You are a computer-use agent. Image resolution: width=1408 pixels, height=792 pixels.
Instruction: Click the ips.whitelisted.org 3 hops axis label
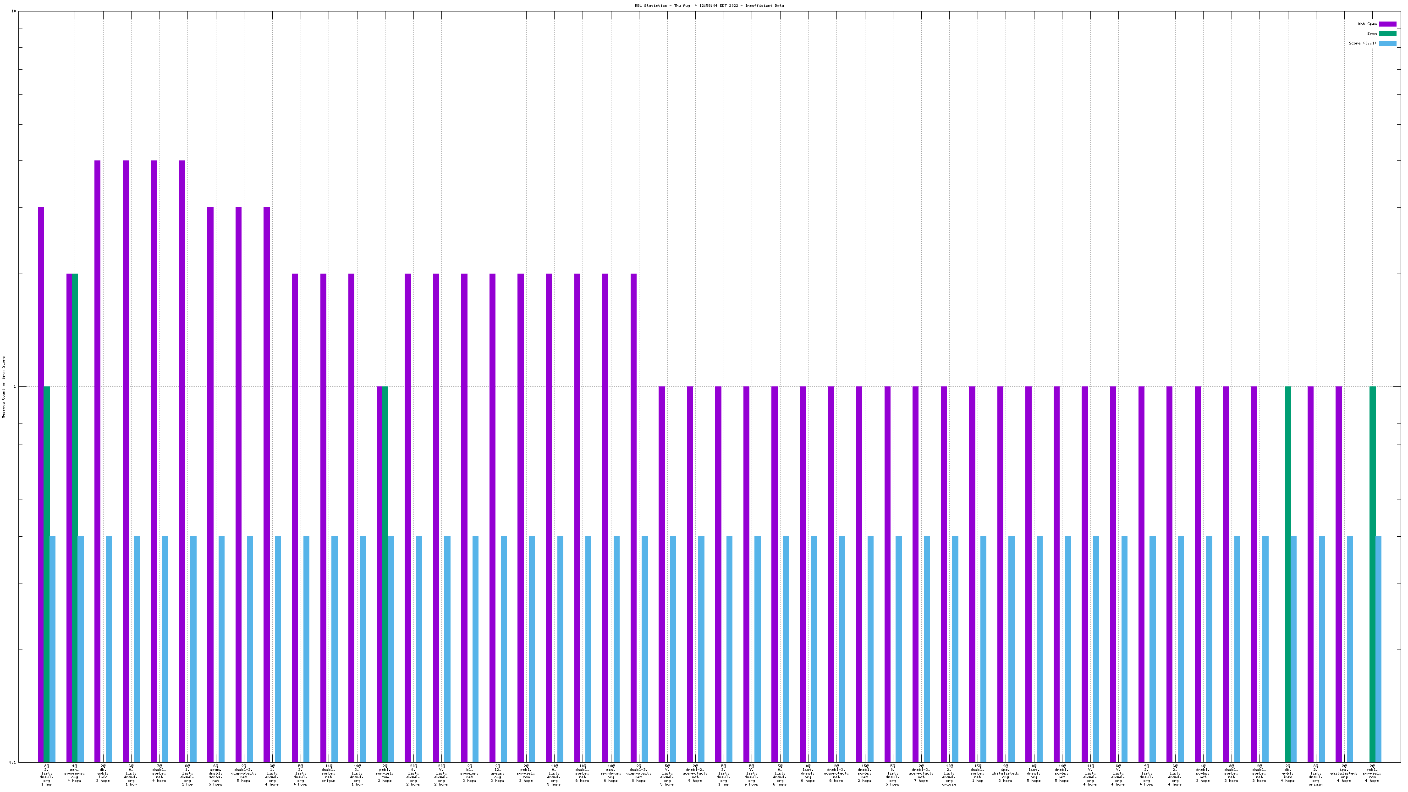(x=1005, y=773)
